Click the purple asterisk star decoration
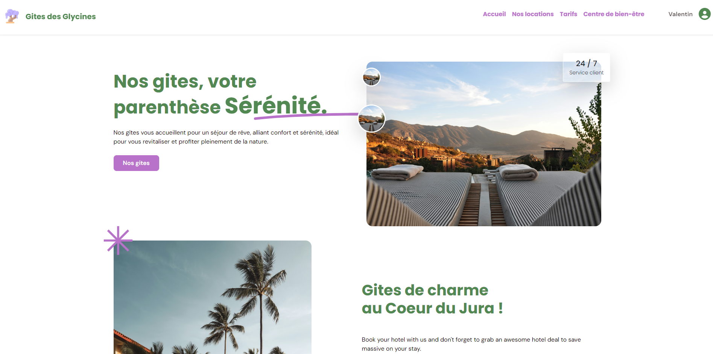 [118, 241]
